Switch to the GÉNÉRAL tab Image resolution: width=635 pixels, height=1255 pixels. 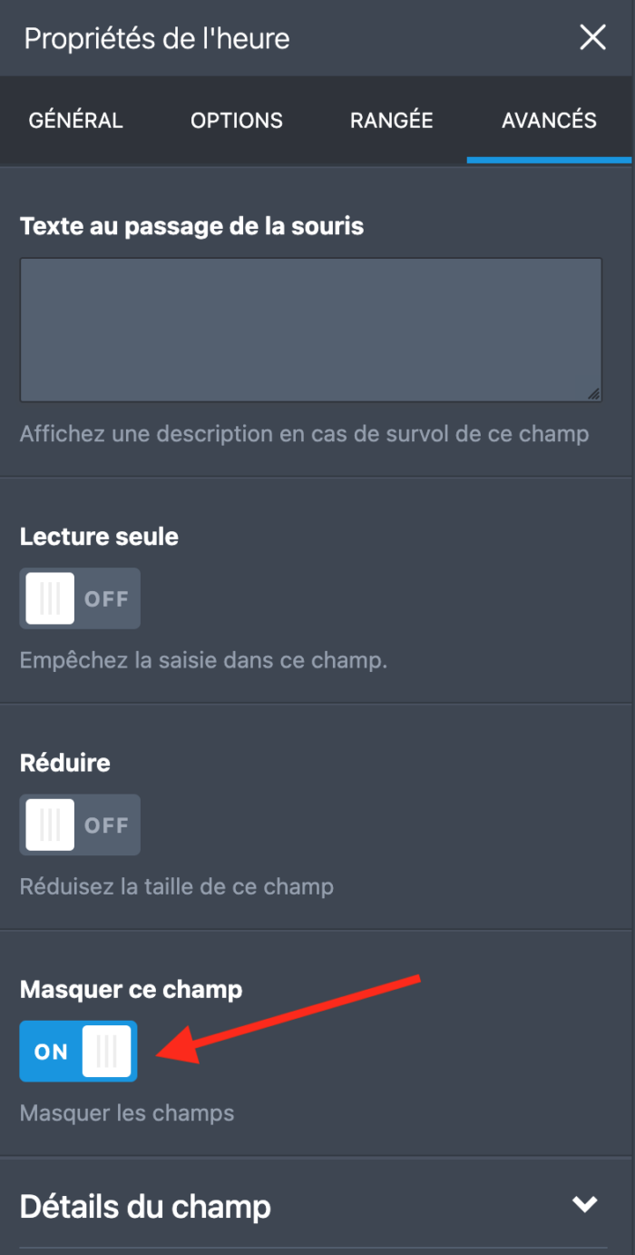(x=75, y=120)
